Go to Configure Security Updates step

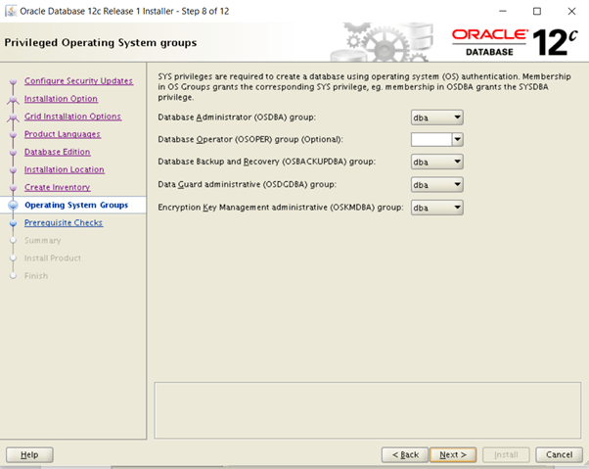pos(78,80)
